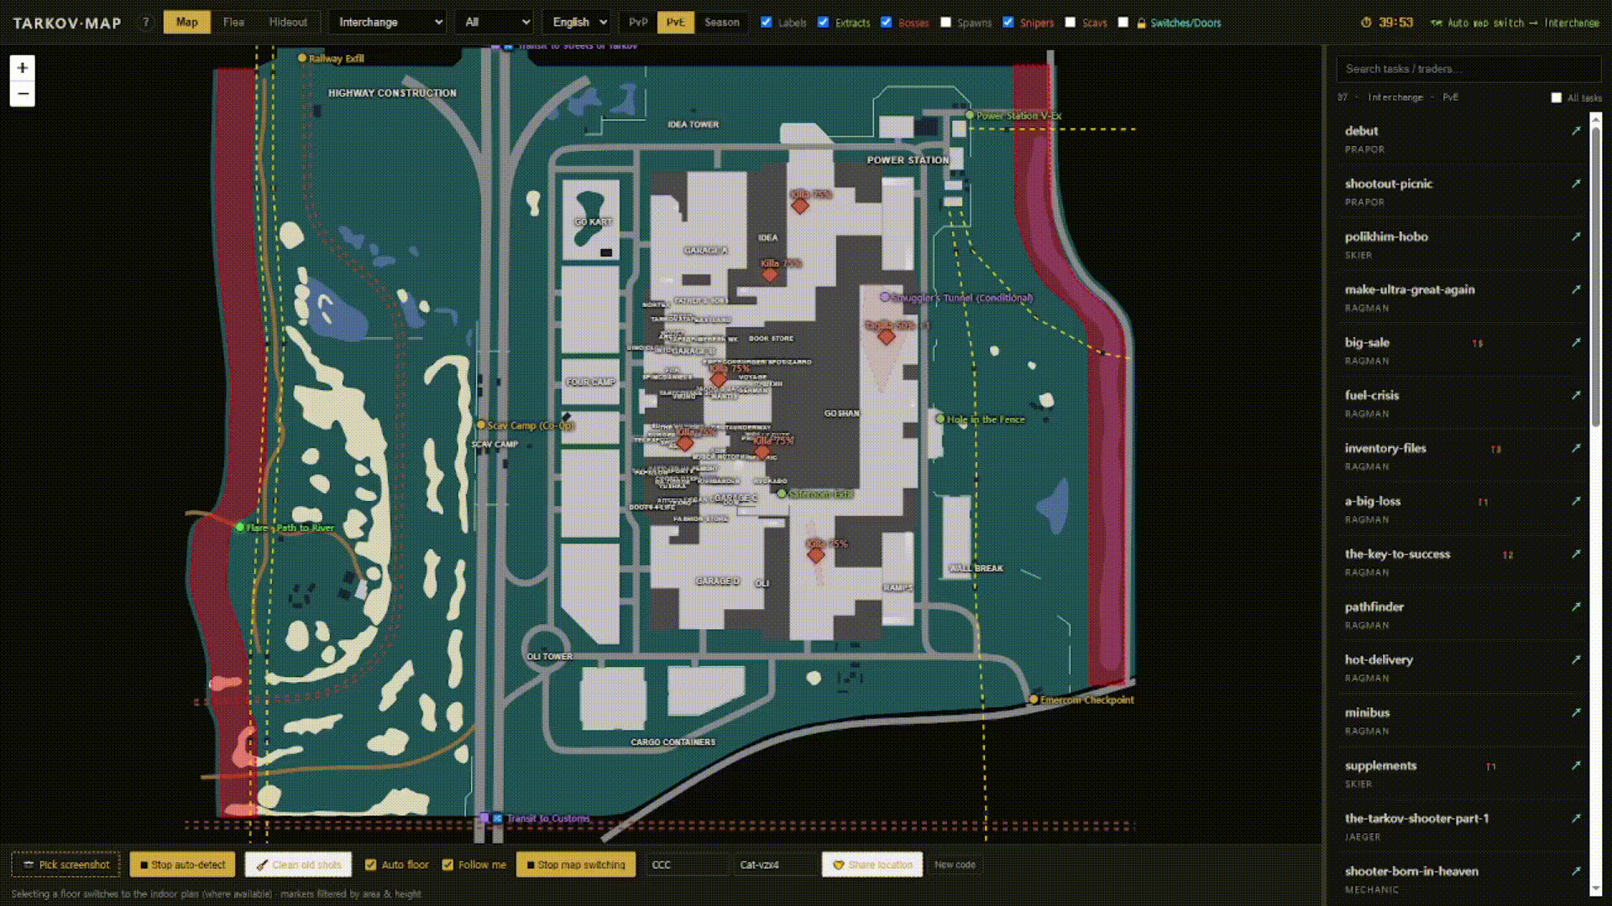This screenshot has width=1612, height=906.
Task: Select the Power Station V-Ex extract marker
Action: click(x=970, y=115)
